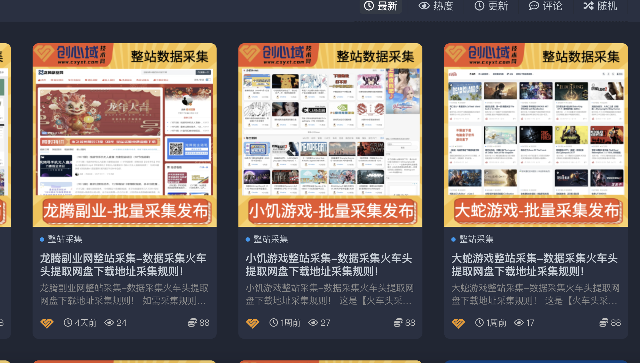Open 龙腾副业 card thumbnail image
Screen dimensions: 640x363
(125, 135)
